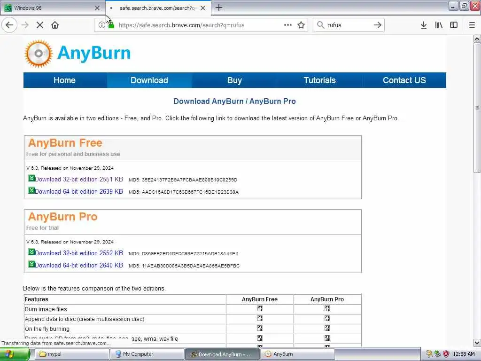The width and height of the screenshot is (481, 361).
Task: Open the page actions three-dot menu
Action: click(x=288, y=25)
